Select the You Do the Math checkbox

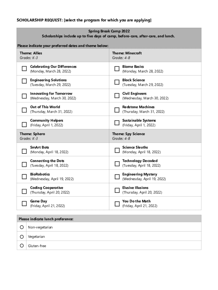tap(117, 204)
